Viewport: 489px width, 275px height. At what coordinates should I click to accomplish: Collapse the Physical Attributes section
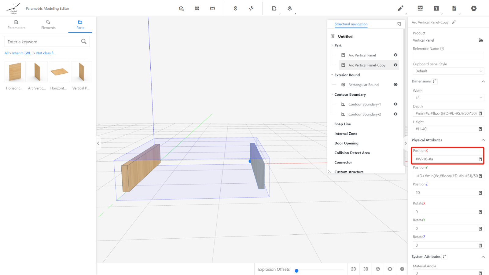coord(483,140)
